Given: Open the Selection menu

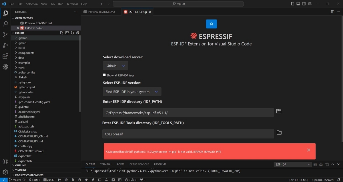Looking at the screenshot, I should [32, 4].
